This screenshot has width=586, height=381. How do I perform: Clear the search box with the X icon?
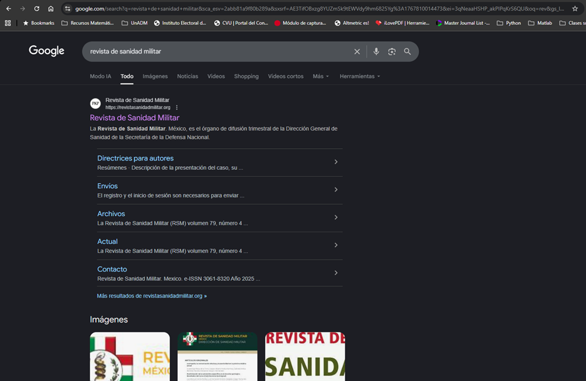pyautogui.click(x=357, y=52)
